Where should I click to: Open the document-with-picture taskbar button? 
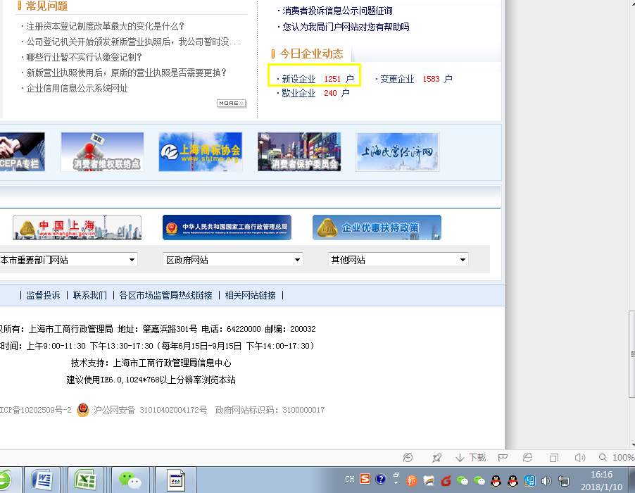click(x=176, y=480)
